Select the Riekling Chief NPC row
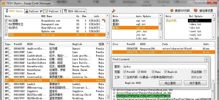This screenshot has height=100, width=219. 55,95
